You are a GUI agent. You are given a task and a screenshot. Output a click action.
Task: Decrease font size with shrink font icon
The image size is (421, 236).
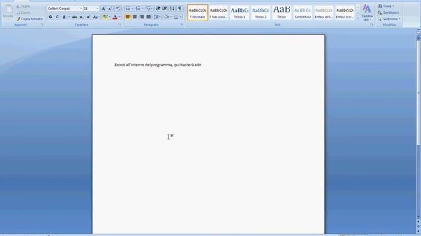pos(110,9)
